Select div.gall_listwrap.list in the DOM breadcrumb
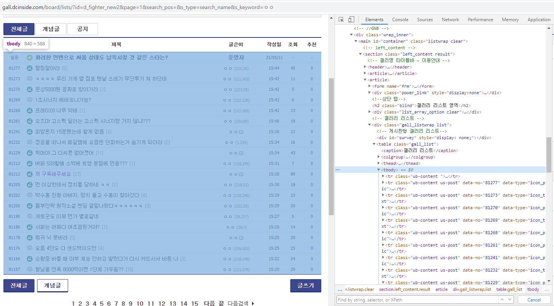 pos(472,289)
